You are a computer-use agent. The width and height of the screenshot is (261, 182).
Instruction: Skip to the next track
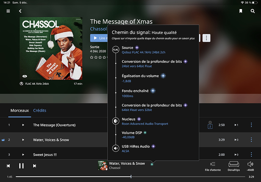point(34,166)
